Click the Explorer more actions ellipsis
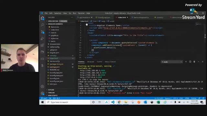Screen dimensions: 207x116 (72, 17)
